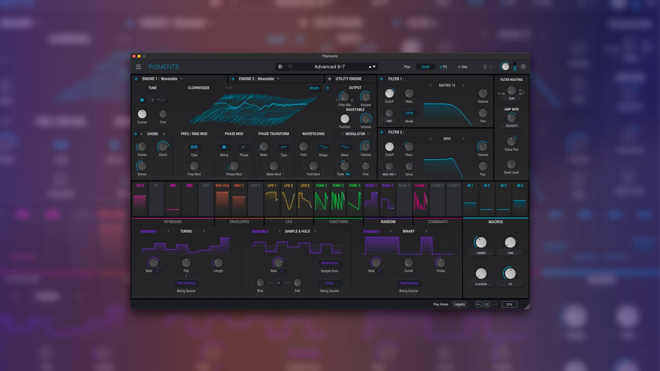
Task: Select previous preset with the up arrow
Action: tap(370, 67)
